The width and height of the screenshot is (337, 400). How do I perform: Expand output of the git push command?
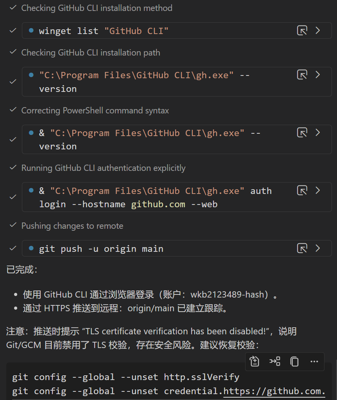point(317,249)
